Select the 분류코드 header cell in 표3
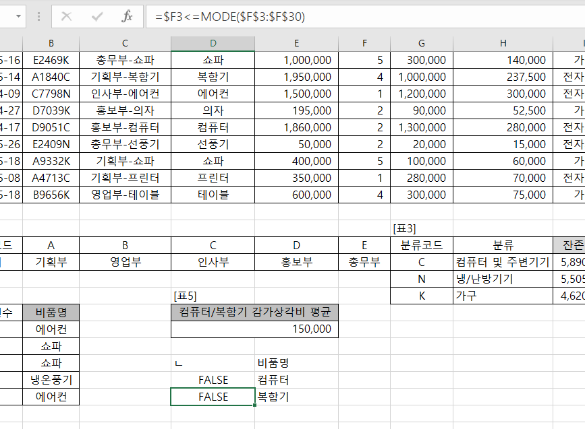 pos(421,245)
